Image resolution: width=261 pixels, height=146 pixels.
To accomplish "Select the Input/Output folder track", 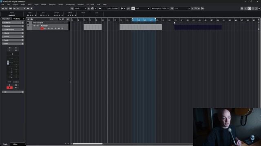I will tap(47, 23).
